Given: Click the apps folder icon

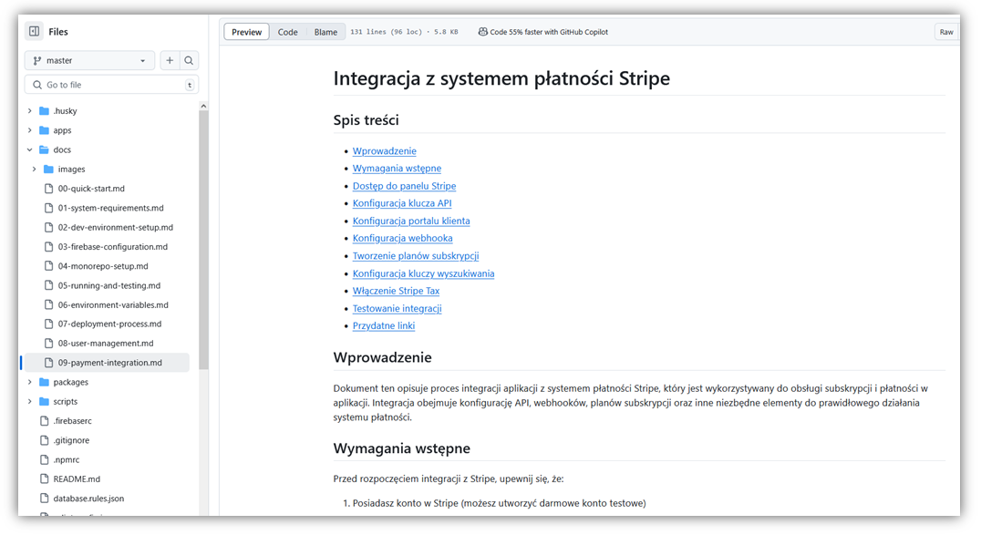Looking at the screenshot, I should tap(44, 130).
